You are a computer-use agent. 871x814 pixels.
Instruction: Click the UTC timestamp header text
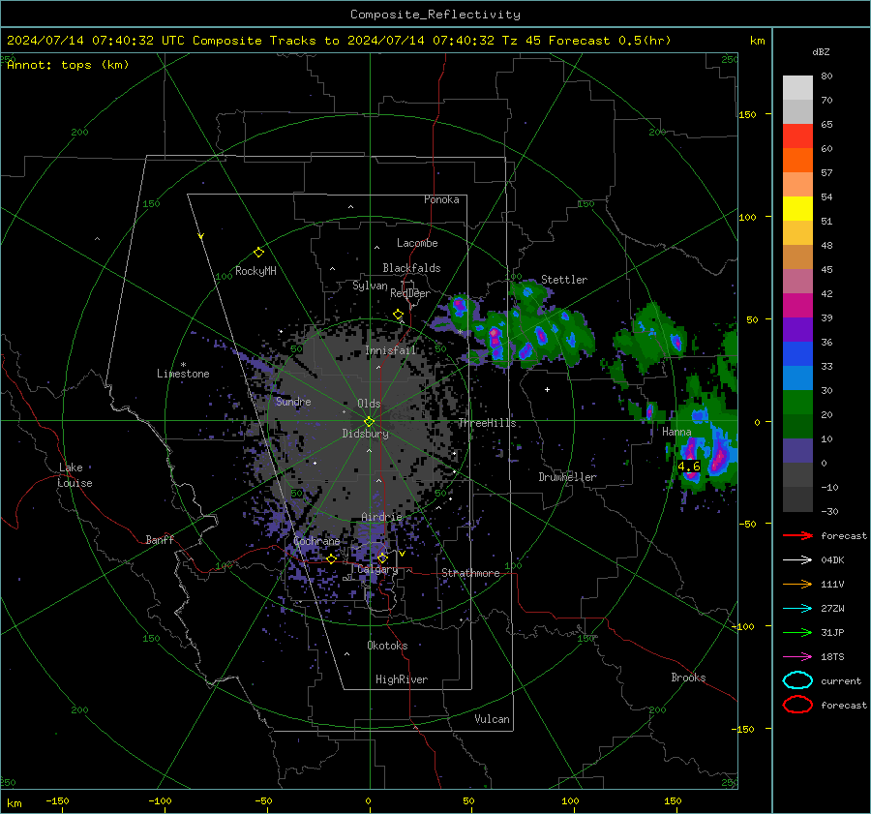339,41
